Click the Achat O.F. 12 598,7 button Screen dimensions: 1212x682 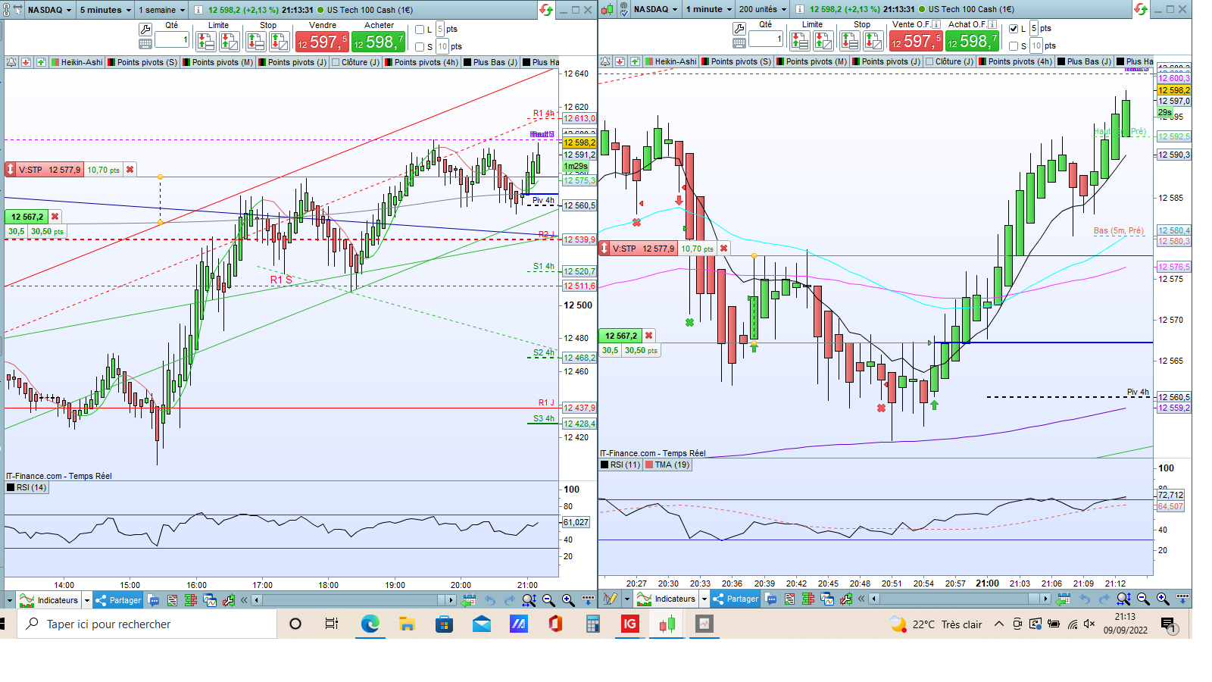(x=973, y=41)
